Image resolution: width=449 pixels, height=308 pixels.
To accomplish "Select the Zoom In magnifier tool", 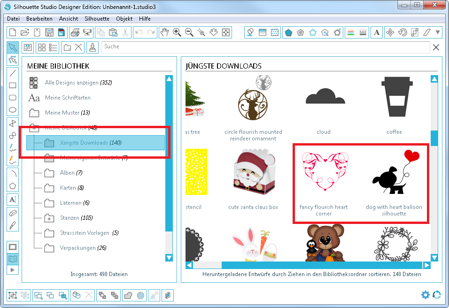I will point(177,32).
